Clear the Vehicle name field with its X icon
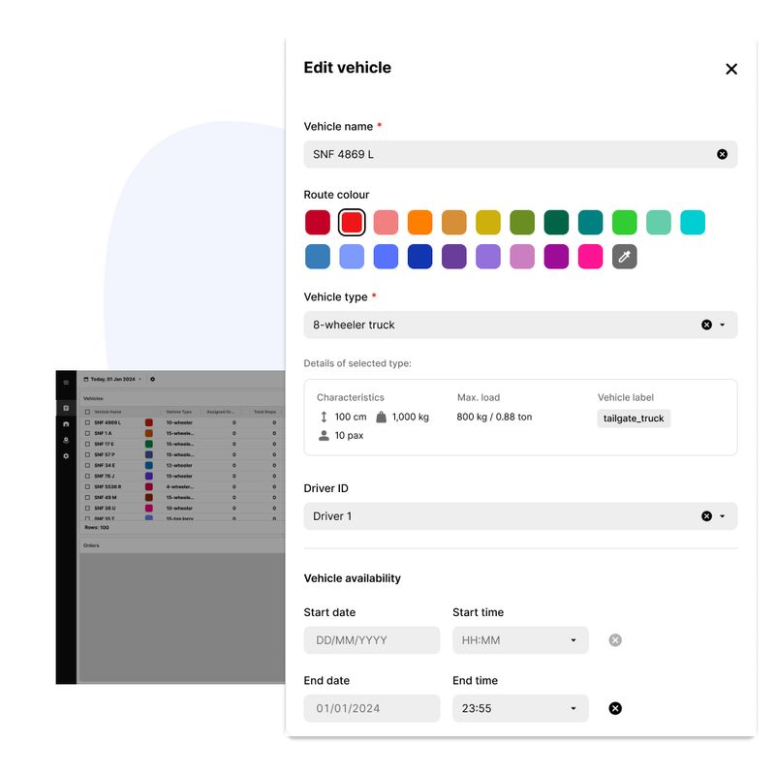 (x=722, y=154)
